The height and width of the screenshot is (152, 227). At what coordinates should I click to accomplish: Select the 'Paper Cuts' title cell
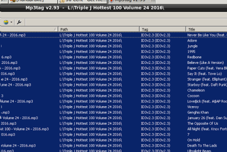(x=207, y=68)
